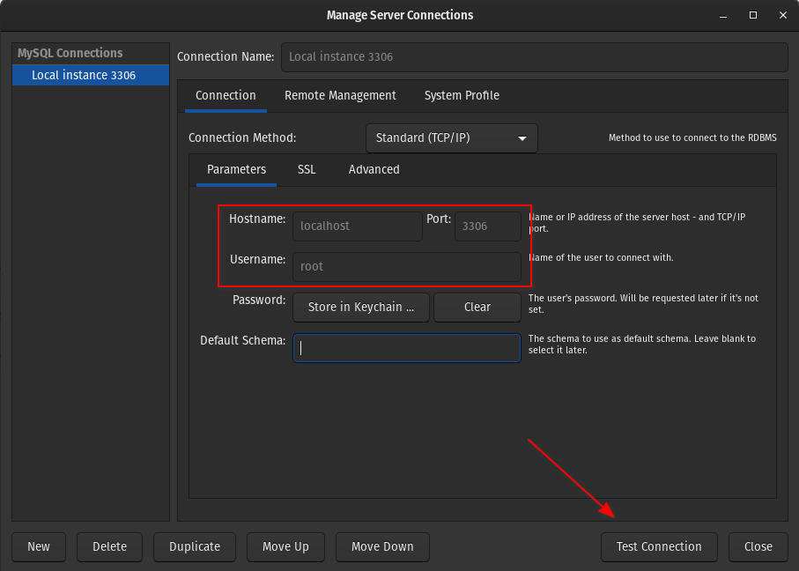Show the Advanced sub-tab
Screen dimensions: 799x571
click(x=374, y=169)
